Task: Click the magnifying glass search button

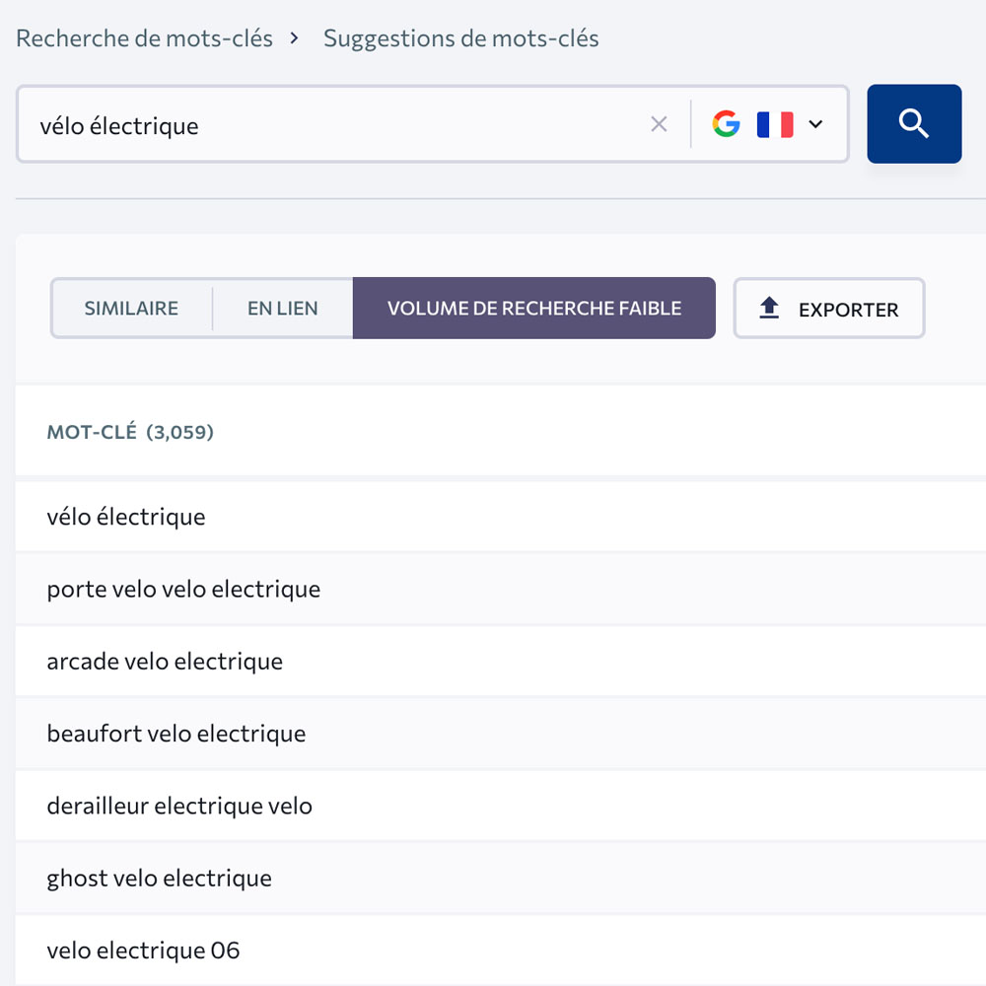Action: (x=914, y=124)
